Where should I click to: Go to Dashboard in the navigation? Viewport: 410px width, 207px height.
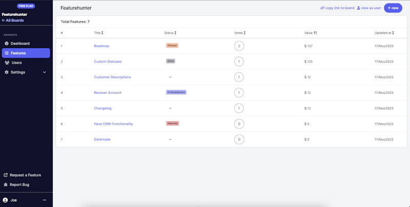pos(26,43)
